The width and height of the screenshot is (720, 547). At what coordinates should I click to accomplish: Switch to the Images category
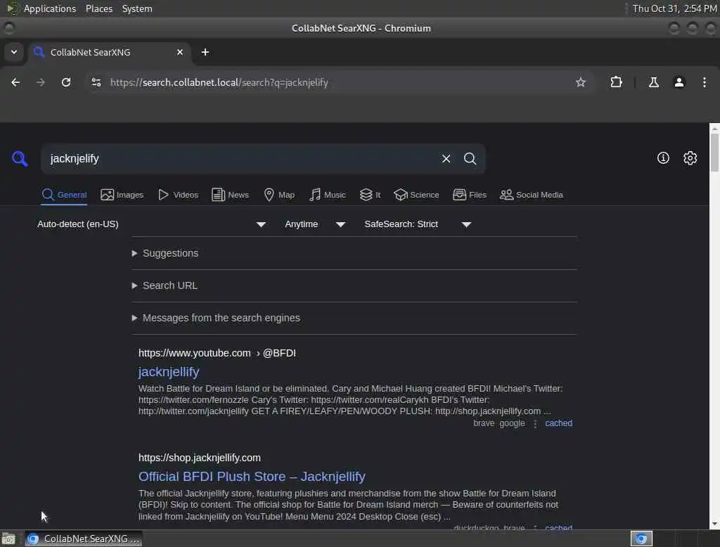[122, 195]
